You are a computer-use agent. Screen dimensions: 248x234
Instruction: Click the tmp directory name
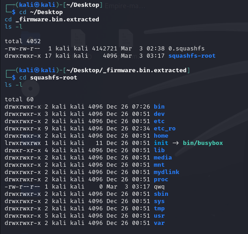(x=159, y=209)
